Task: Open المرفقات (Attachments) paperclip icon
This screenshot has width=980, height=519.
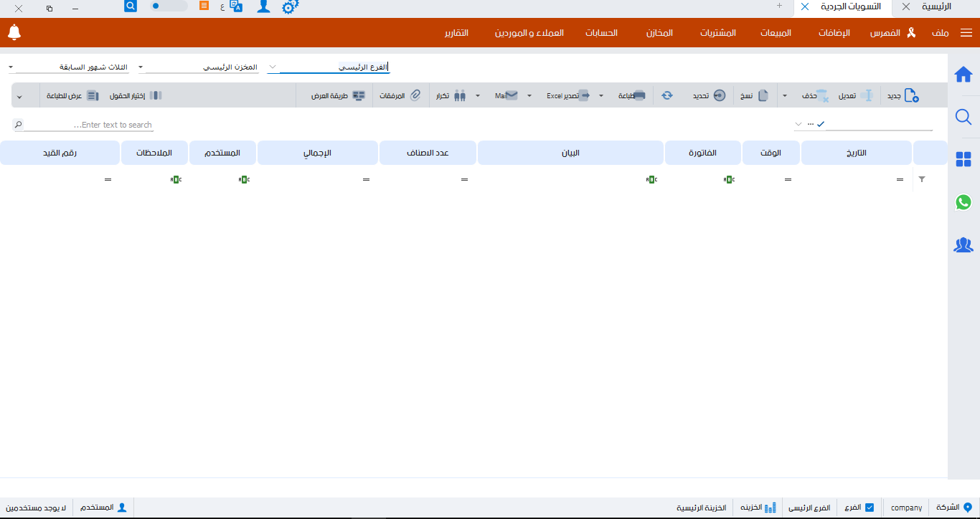Action: point(415,95)
